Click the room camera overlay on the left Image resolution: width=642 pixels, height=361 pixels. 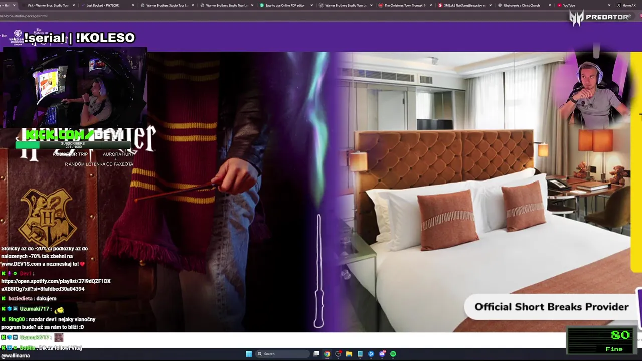(x=75, y=88)
